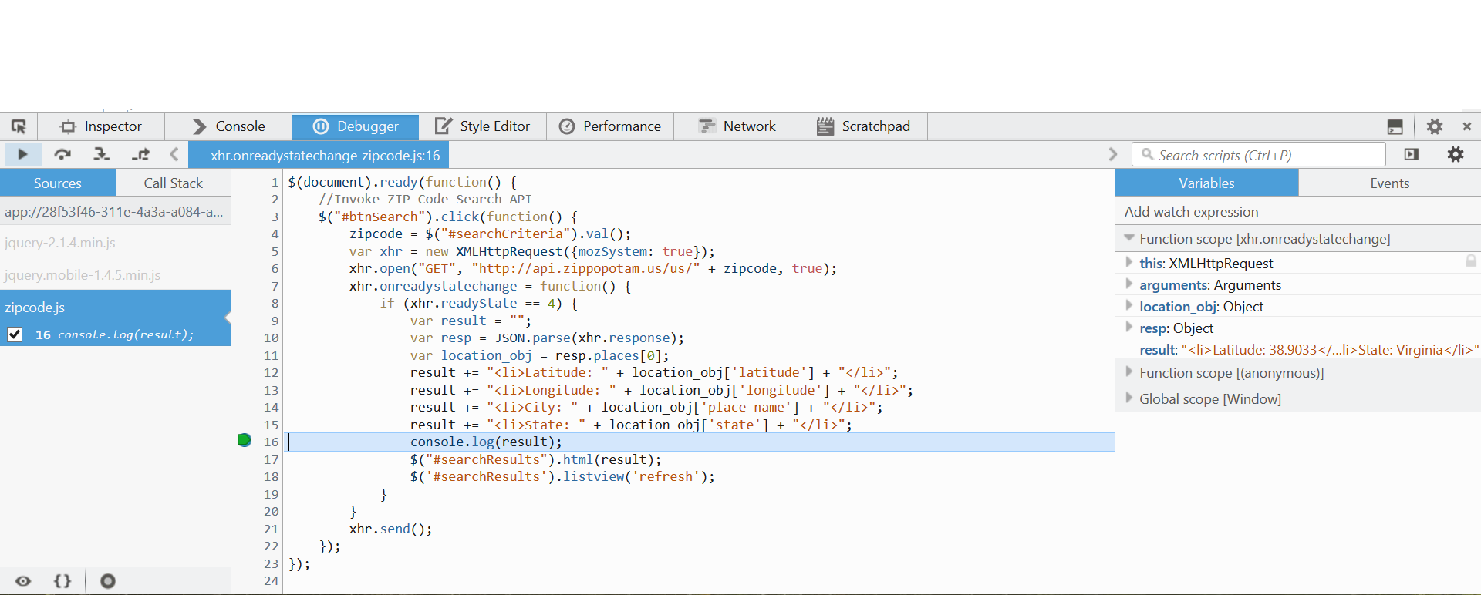Open the Network tab
This screenshot has width=1481, height=595.
737,126
